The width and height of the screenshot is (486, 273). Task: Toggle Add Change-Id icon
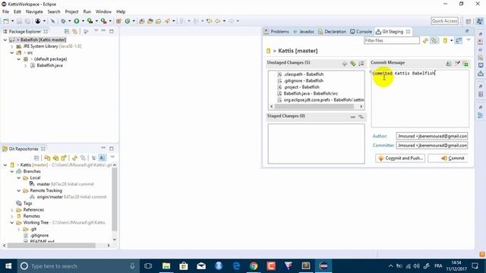[465, 64]
